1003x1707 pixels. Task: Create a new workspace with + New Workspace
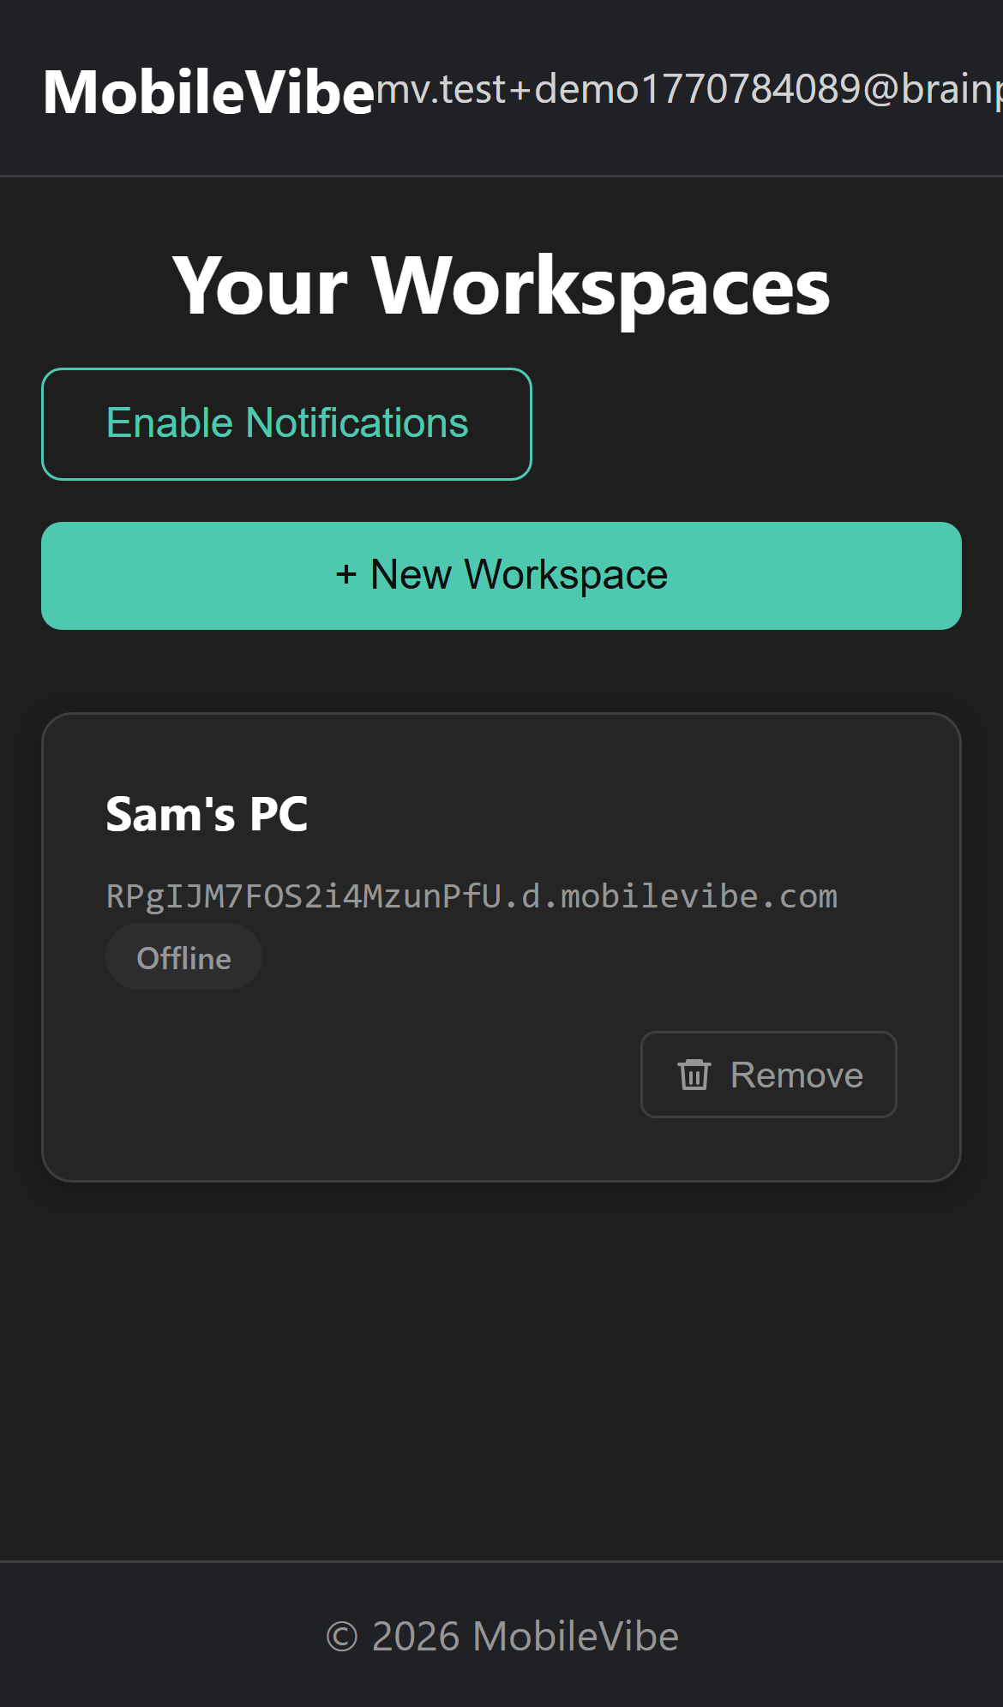pos(501,575)
